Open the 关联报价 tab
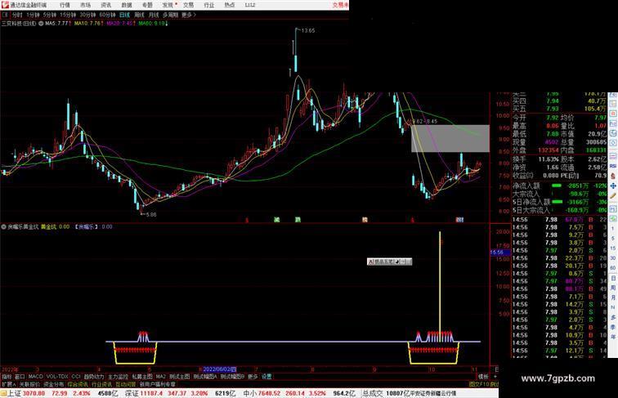This screenshot has width=618, height=398. coord(29,384)
